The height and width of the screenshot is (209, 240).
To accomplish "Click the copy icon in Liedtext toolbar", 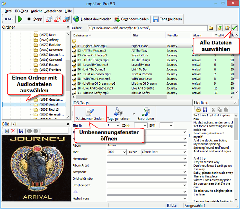I will click(x=220, y=109).
